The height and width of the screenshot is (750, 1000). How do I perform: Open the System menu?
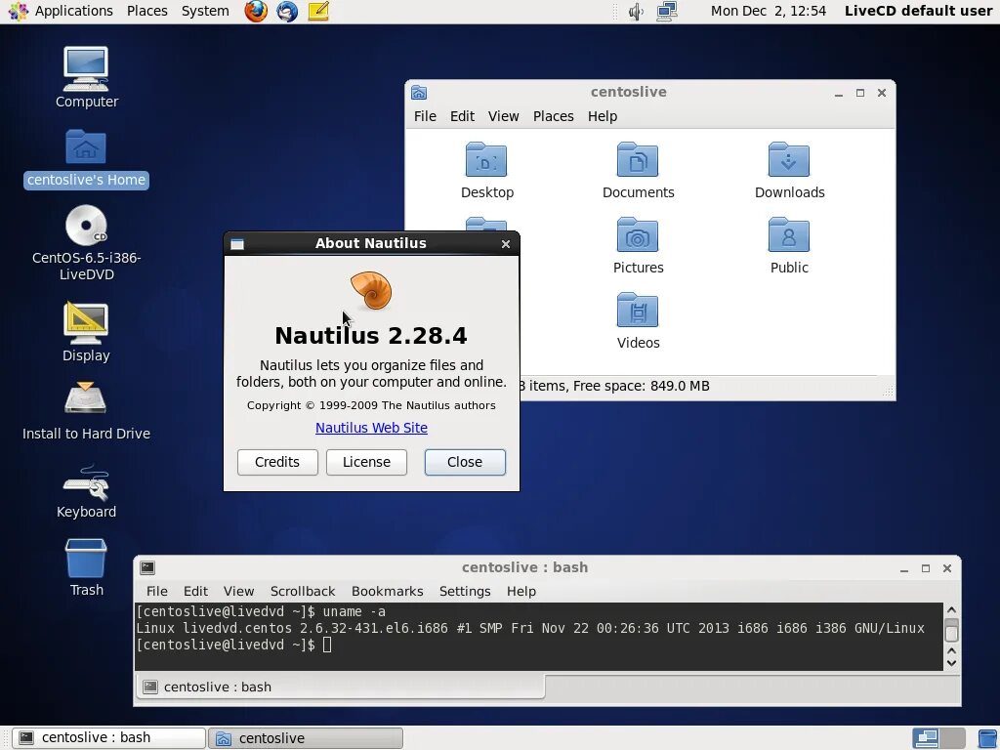click(x=205, y=11)
